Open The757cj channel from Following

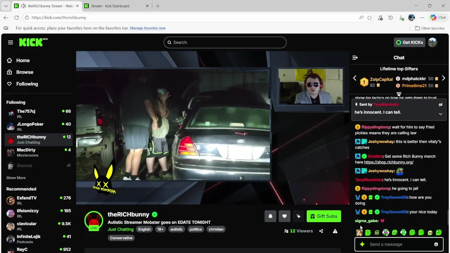[x=39, y=113]
